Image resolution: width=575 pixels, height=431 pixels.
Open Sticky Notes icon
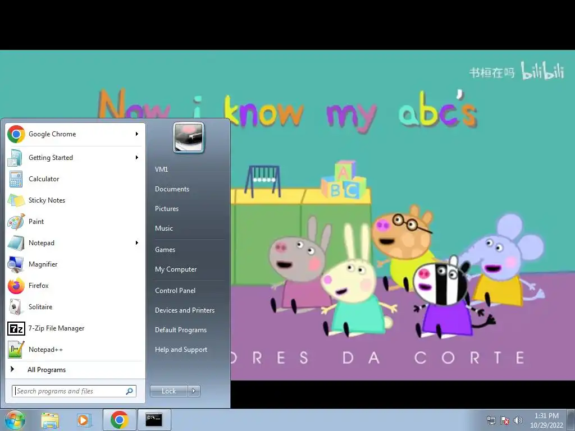click(x=16, y=200)
